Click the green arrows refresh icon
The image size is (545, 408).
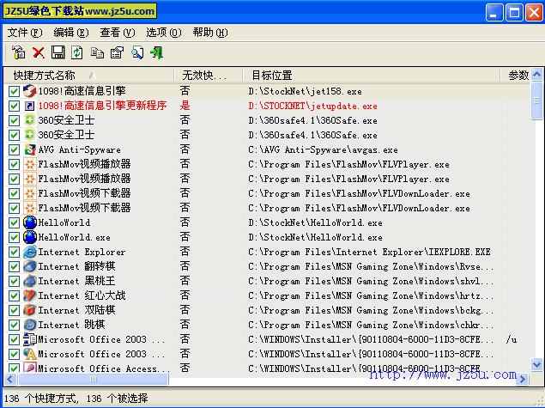click(x=77, y=53)
